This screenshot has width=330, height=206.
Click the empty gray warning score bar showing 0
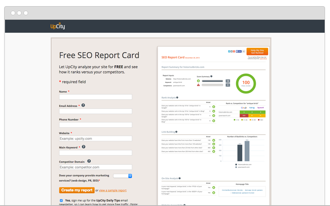(212, 85)
